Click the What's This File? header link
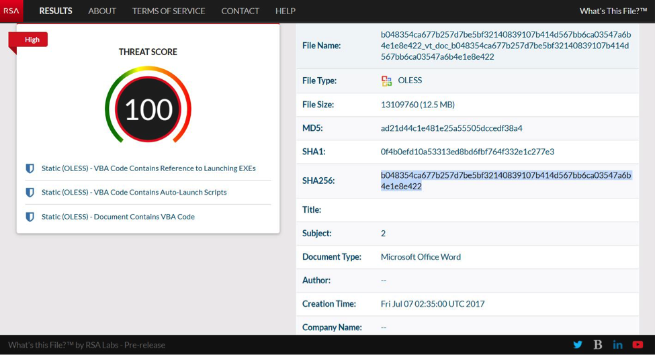Screen dimensions: 655x355 [x=613, y=11]
